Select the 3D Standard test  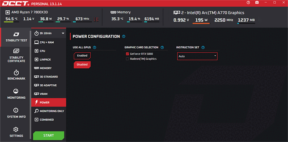click(49, 77)
